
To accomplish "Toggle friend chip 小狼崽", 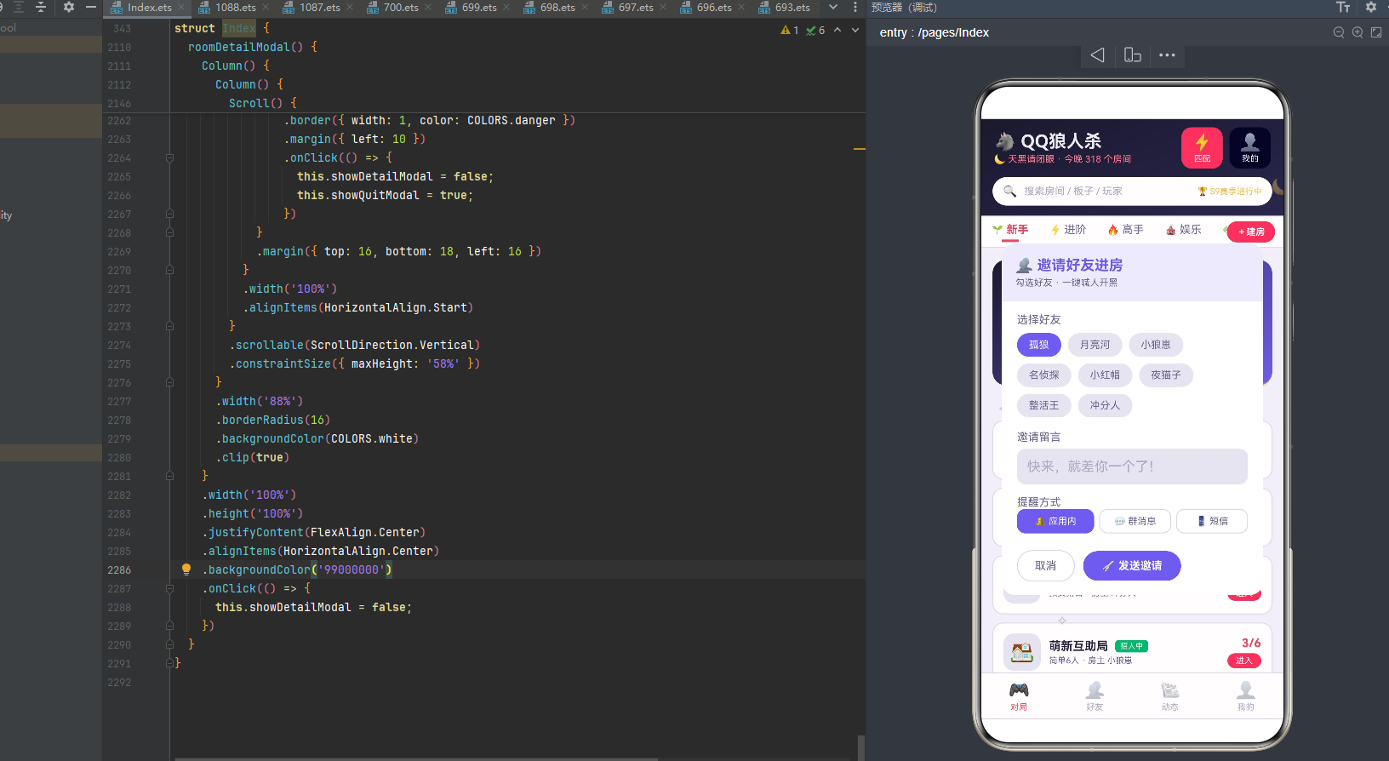I will [1156, 345].
